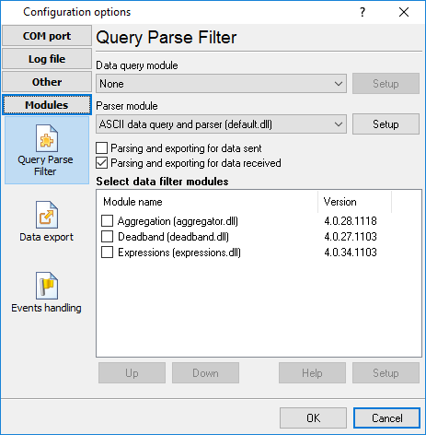Open the Other settings tab
The height and width of the screenshot is (435, 426).
pos(47,82)
